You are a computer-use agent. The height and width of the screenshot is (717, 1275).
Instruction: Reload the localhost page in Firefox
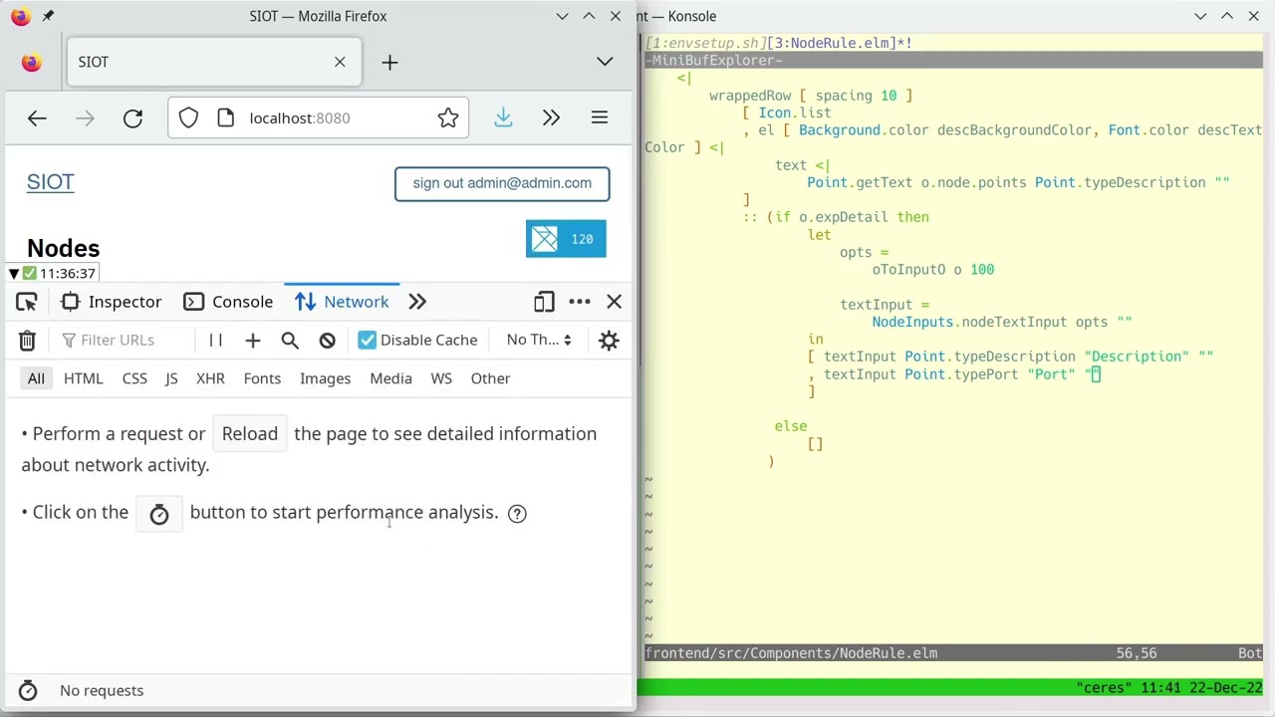coord(132,119)
